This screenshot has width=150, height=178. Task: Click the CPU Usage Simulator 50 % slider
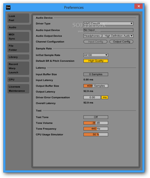[96, 135]
